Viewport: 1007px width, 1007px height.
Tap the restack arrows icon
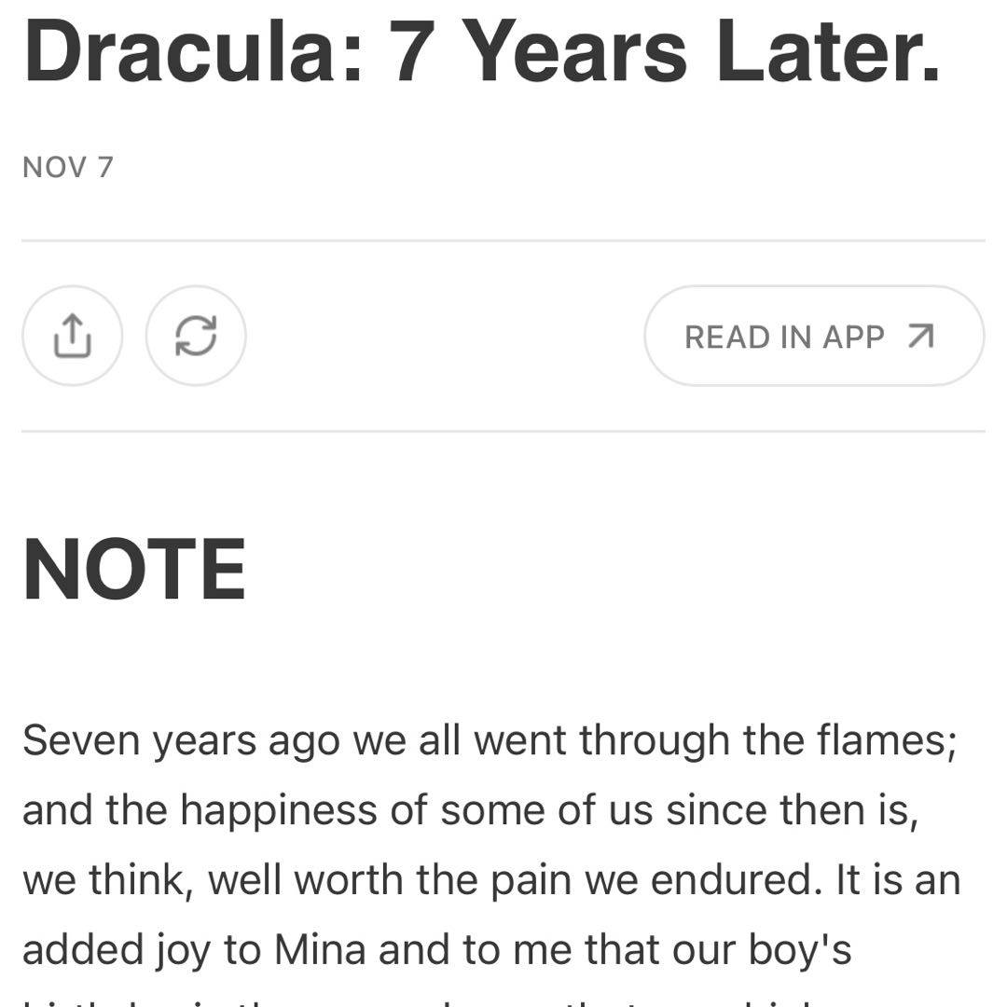coord(196,336)
